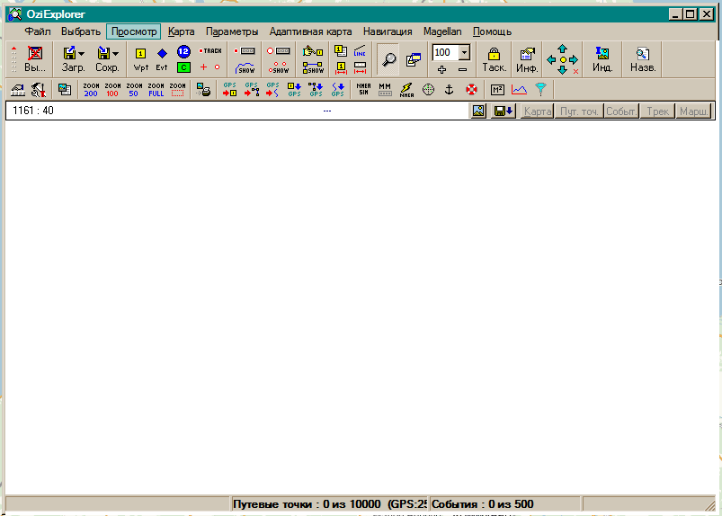Click the red lifebuoy icon
Screen dimensions: 722x516
(471, 90)
